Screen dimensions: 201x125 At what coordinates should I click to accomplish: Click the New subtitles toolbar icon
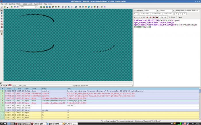click(2, 7)
